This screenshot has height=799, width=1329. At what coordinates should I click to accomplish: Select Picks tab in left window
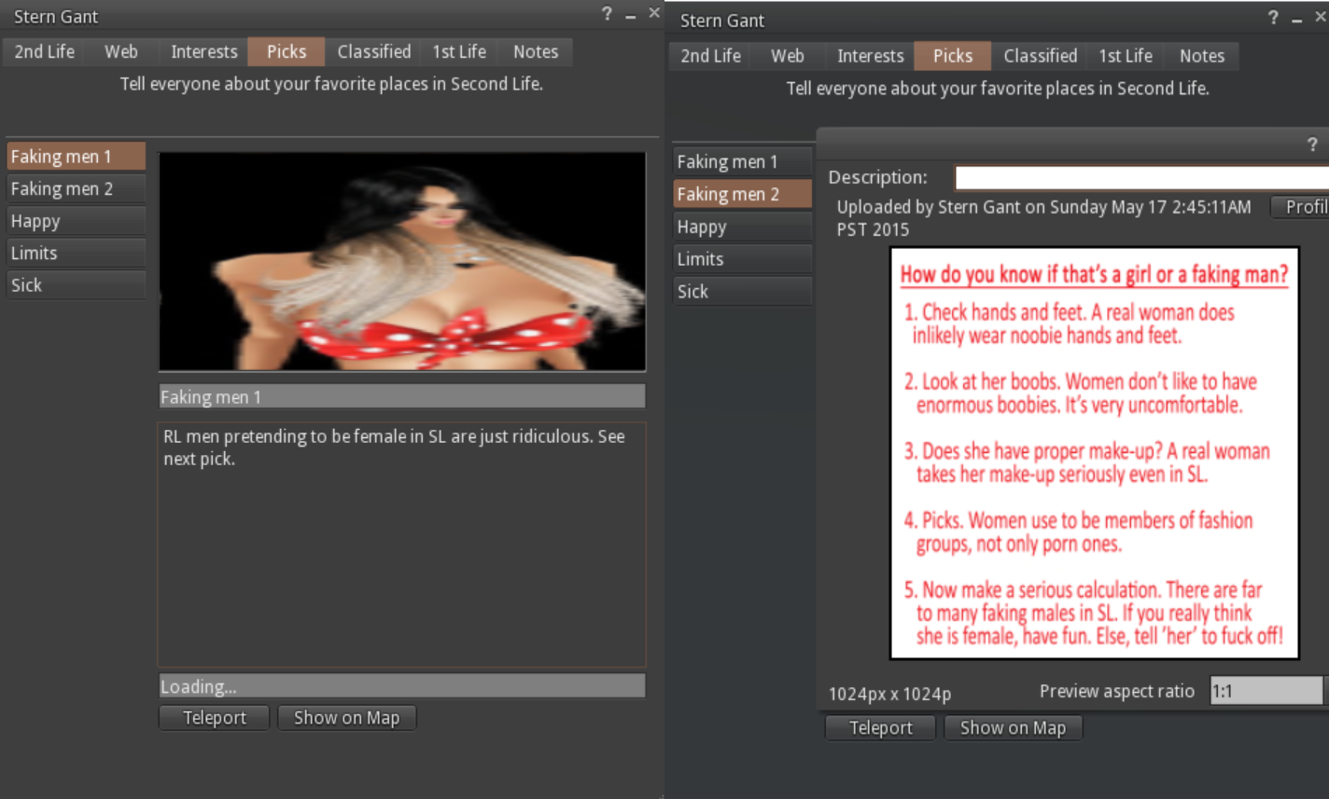tap(287, 51)
